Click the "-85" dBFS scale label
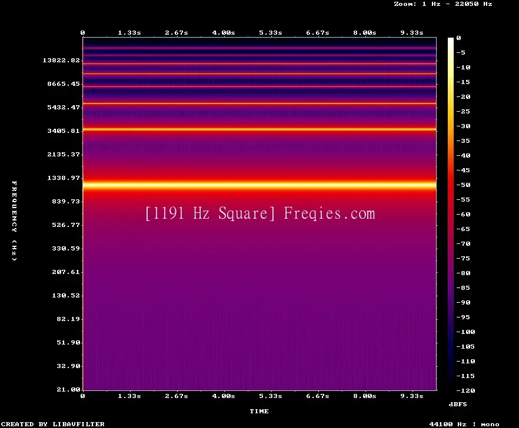Screen dimensions: 519x428 (x=463, y=287)
